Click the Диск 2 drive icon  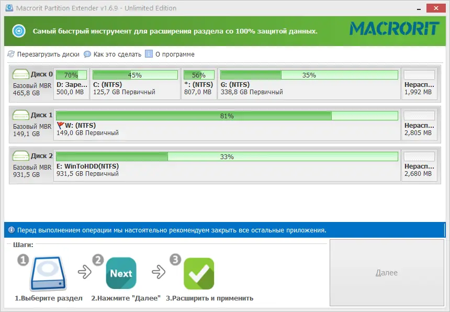click(20, 155)
